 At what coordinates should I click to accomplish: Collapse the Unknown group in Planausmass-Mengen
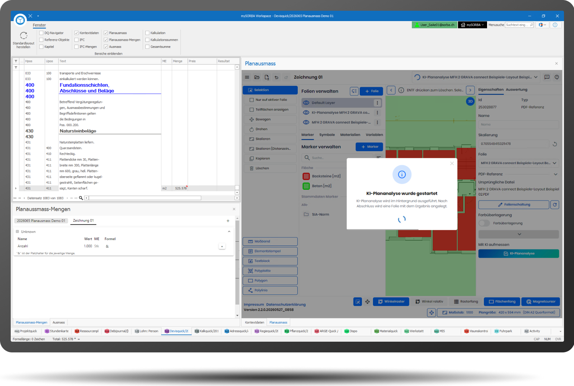click(229, 232)
